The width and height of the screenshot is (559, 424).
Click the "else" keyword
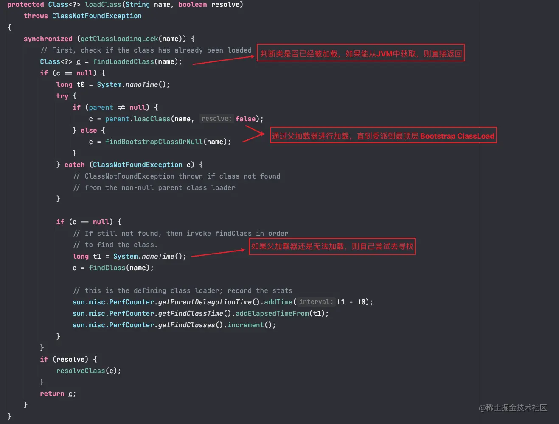click(89, 131)
